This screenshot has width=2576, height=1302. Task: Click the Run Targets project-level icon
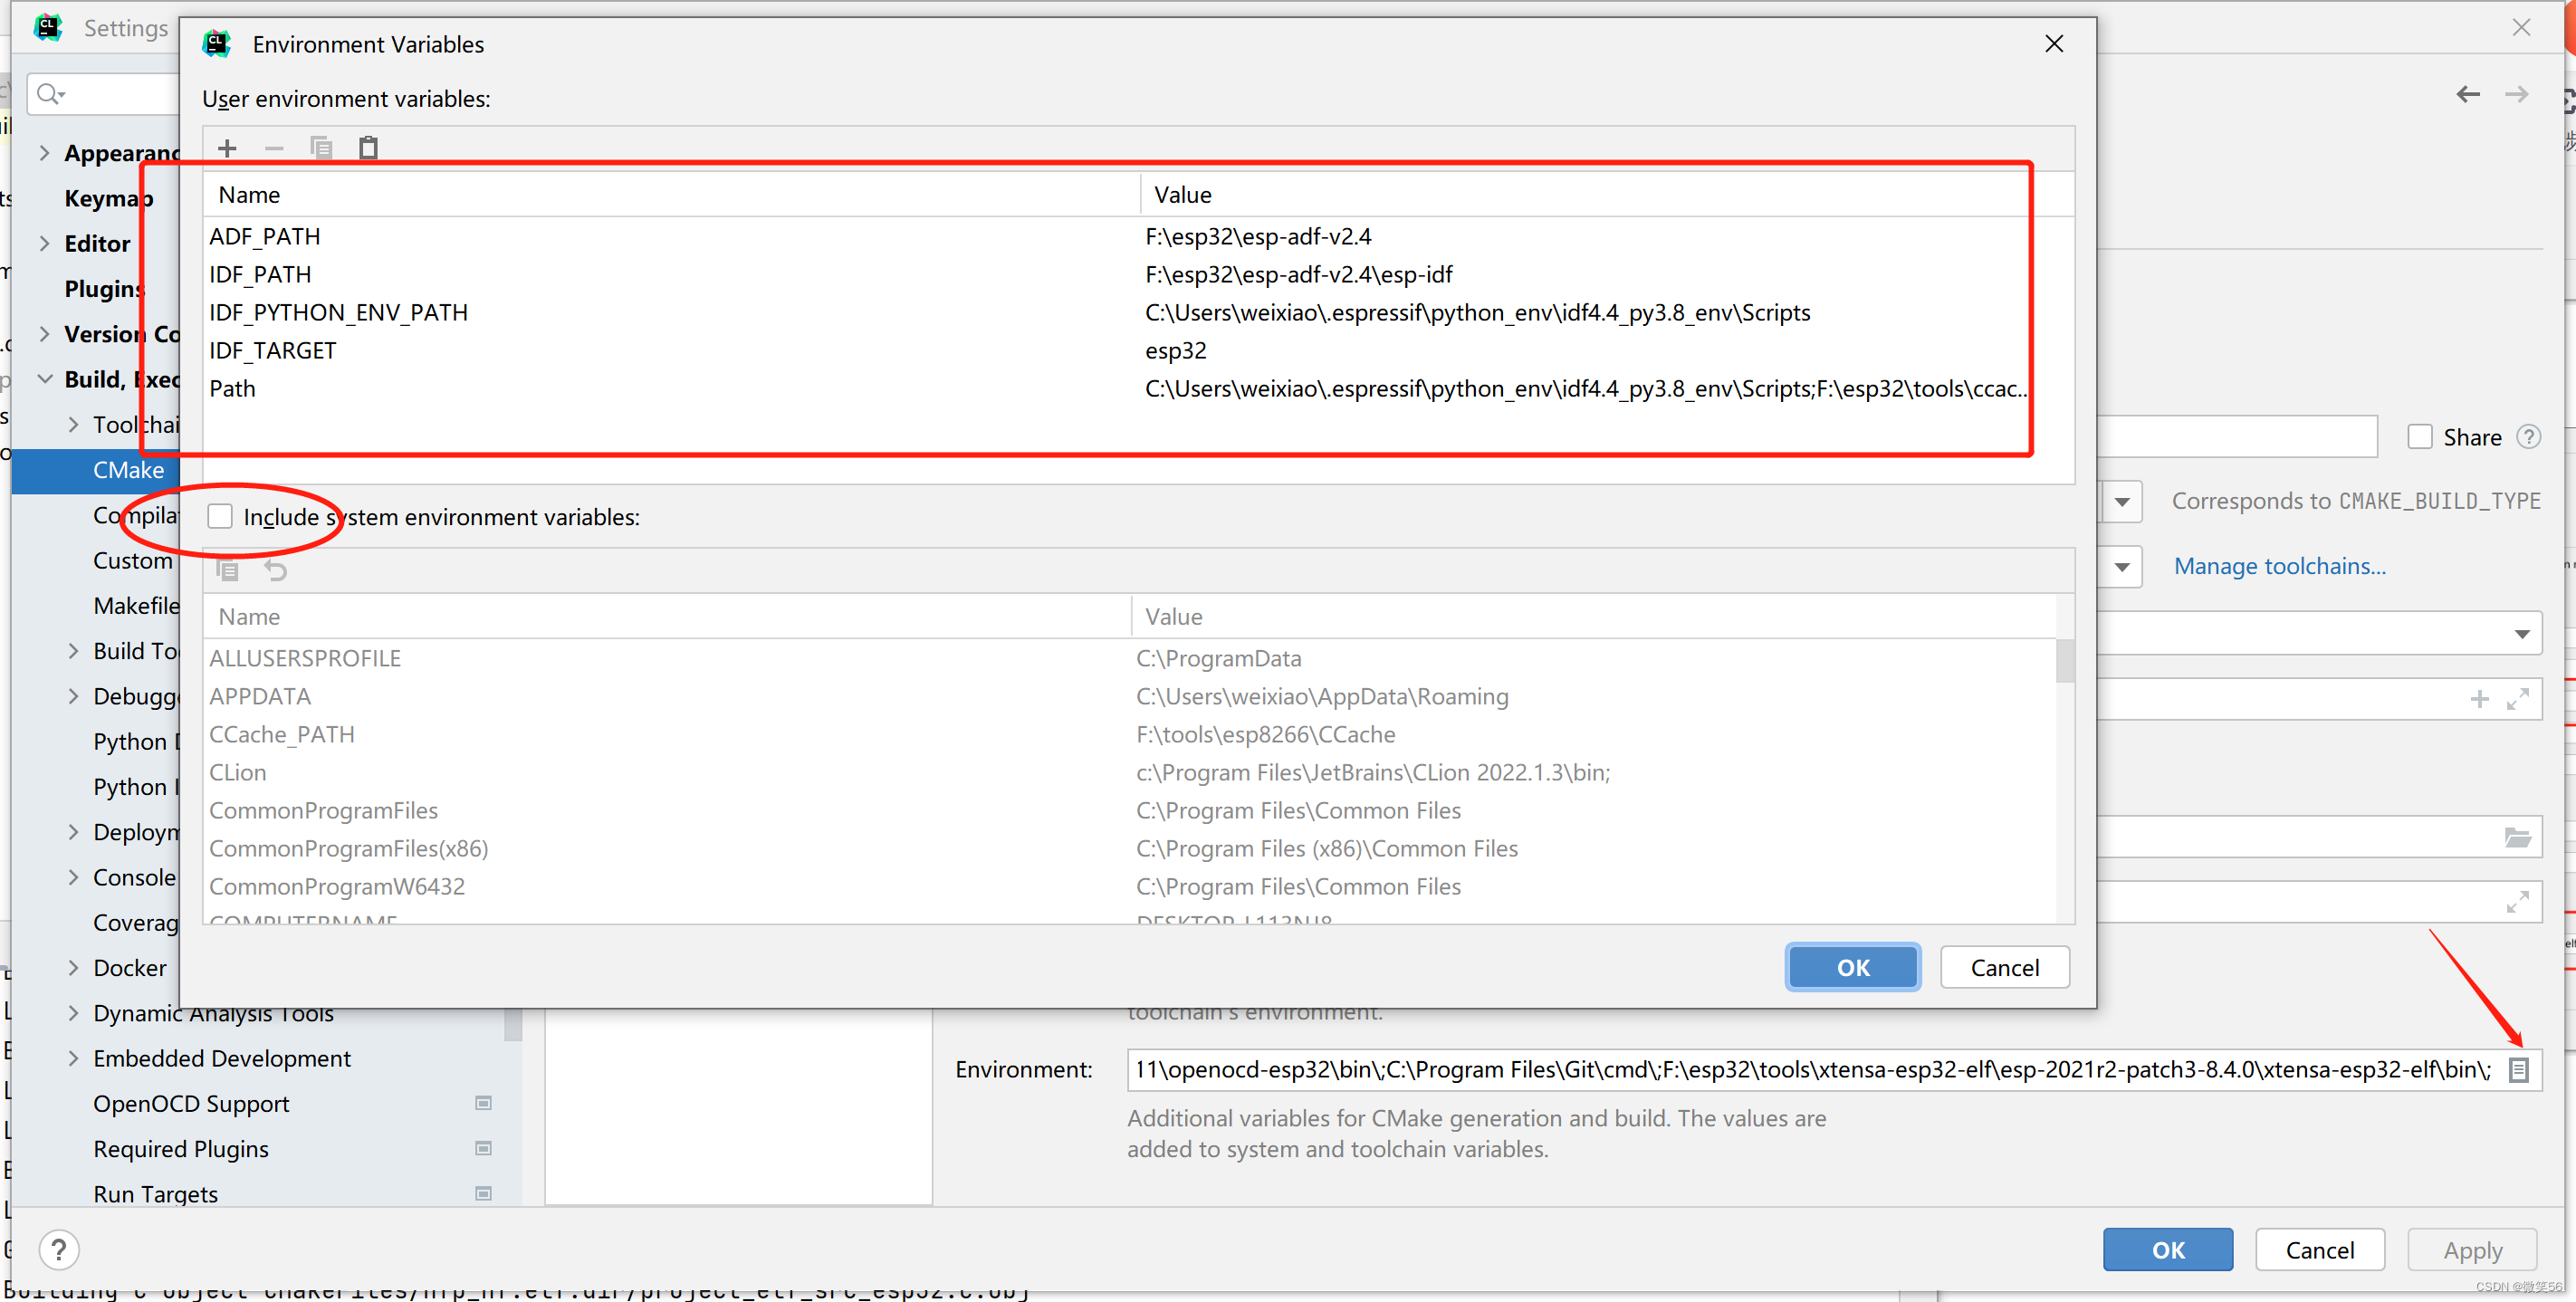tap(483, 1193)
